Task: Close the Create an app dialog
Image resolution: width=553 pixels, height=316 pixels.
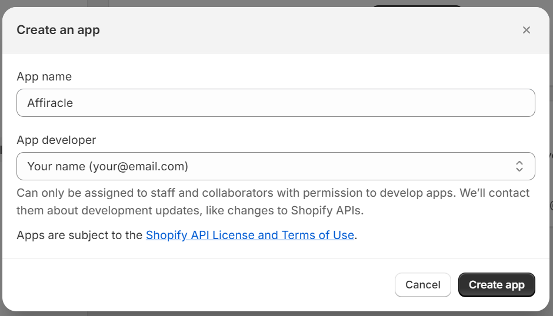Action: [527, 30]
